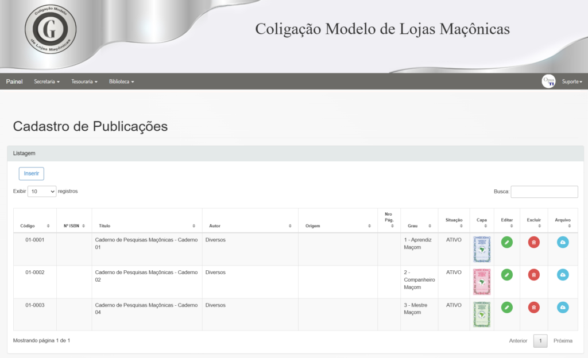Viewport: 588px width, 358px height.
Task: Click the blue cloud upload icon for 01-0003
Action: (x=563, y=308)
